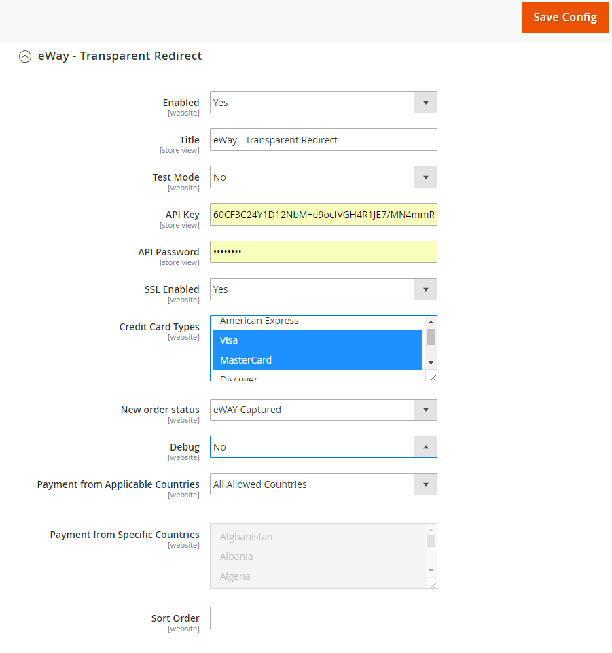Open the Payment from Applicable Countries dropdown

[425, 484]
